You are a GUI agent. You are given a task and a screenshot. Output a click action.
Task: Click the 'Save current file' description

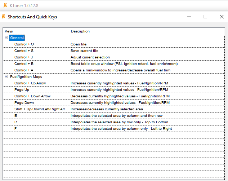pyautogui.click(x=85, y=51)
